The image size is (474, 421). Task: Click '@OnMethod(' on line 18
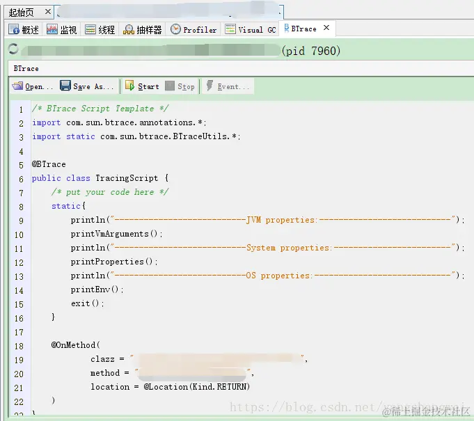76,345
